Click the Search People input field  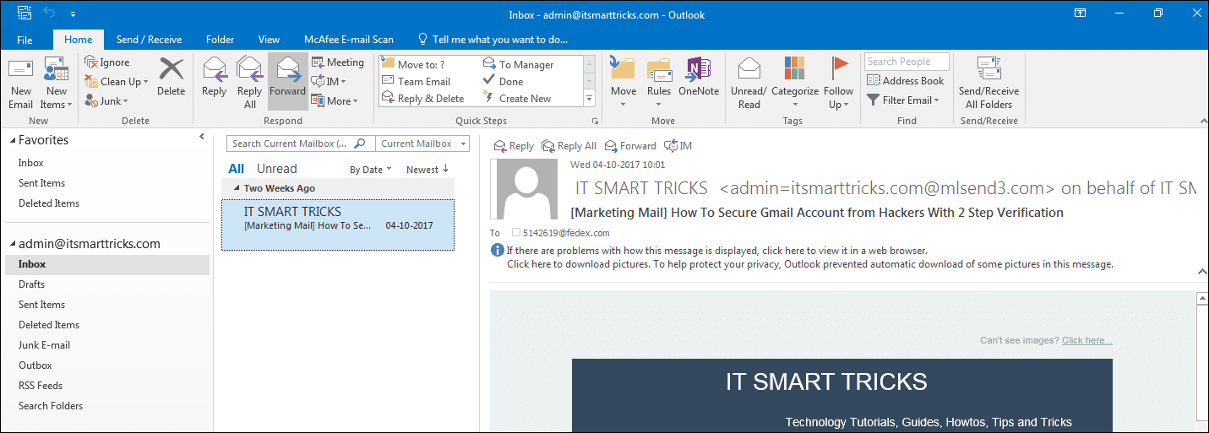click(x=907, y=62)
